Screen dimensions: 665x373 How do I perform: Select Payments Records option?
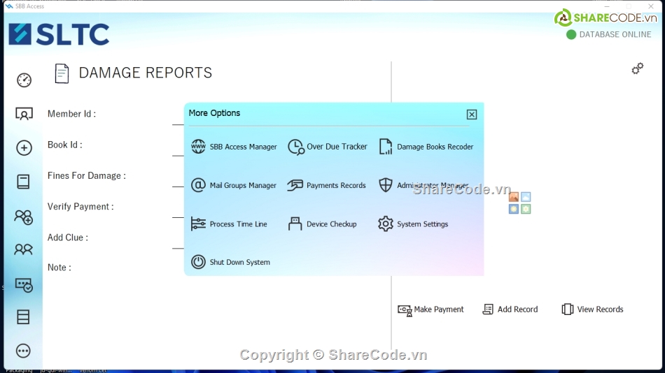tap(328, 186)
